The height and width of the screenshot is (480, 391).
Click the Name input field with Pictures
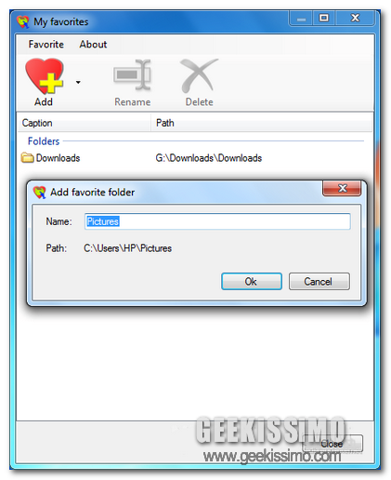(217, 221)
